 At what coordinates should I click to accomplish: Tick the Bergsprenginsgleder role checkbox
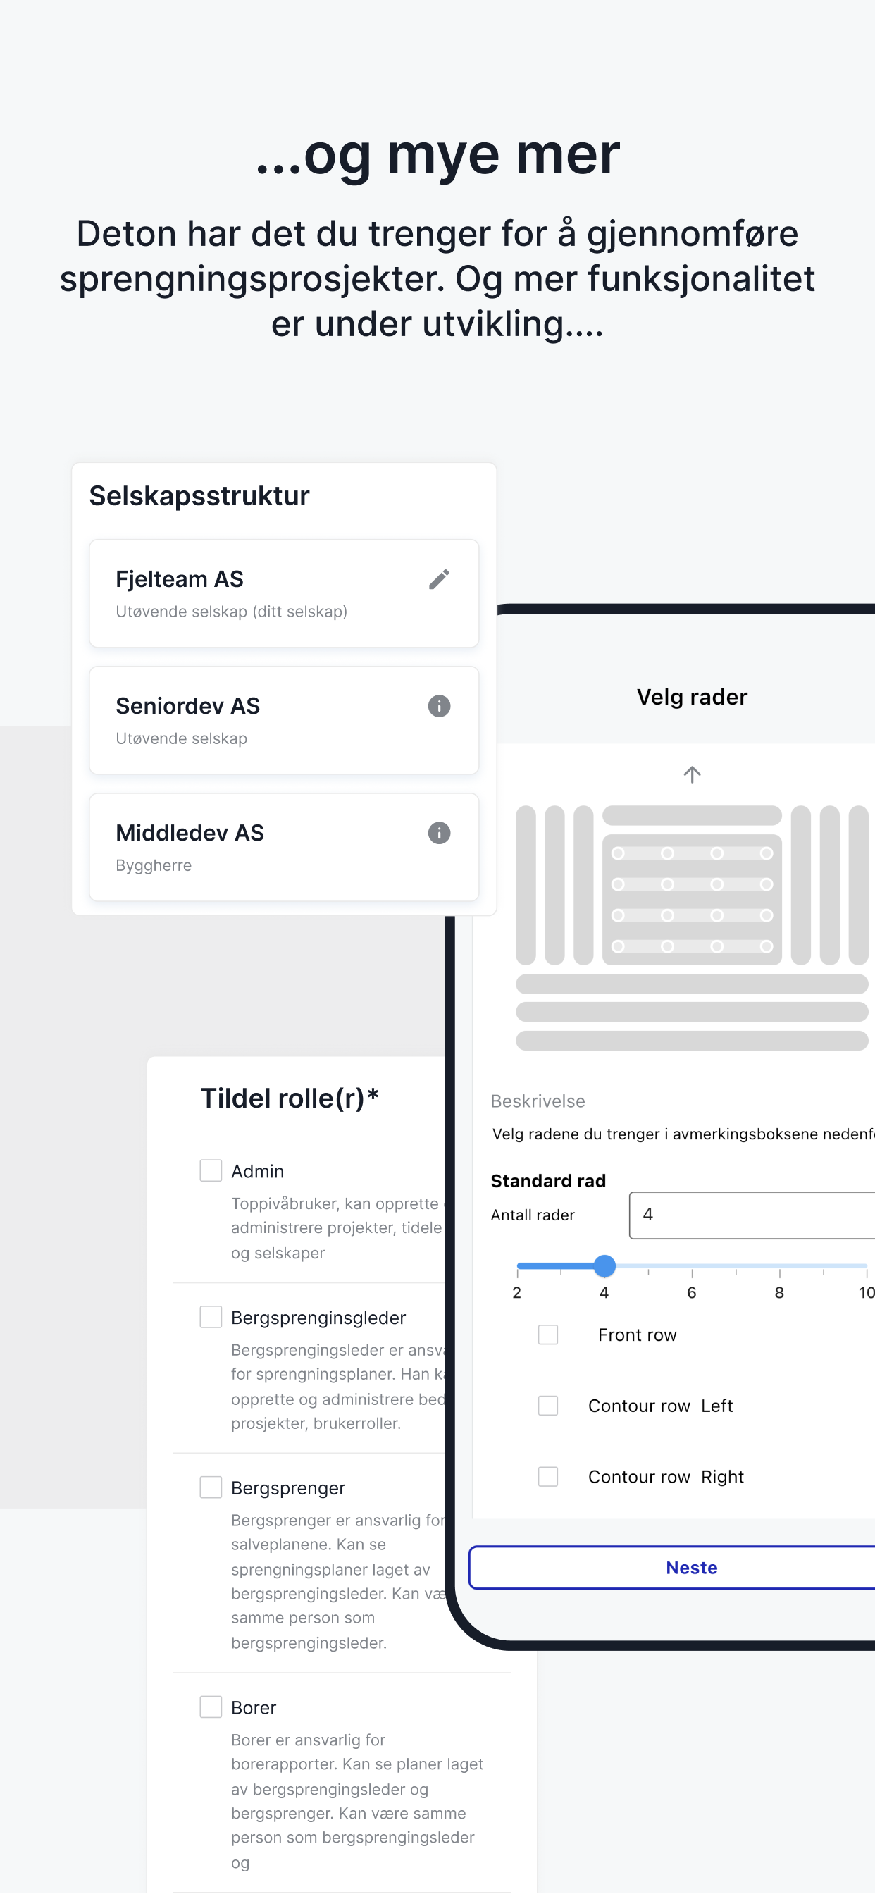pos(211,1317)
